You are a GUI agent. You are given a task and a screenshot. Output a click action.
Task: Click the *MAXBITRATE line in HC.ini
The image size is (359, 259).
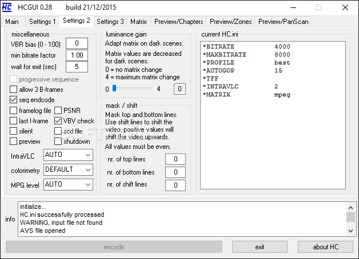246,55
